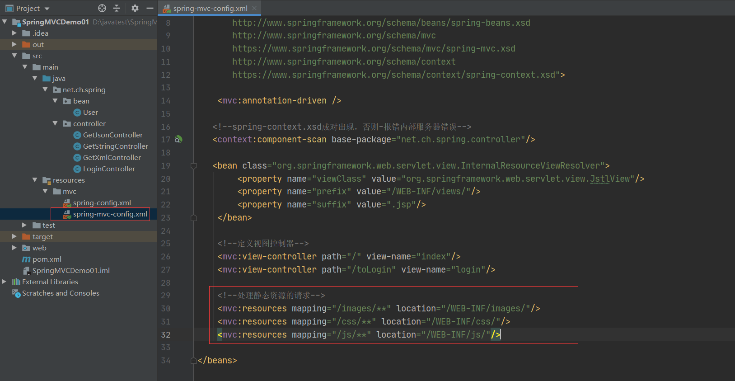Screen dimensions: 735x381
Task: Select the mvc folder label
Action: click(x=70, y=192)
